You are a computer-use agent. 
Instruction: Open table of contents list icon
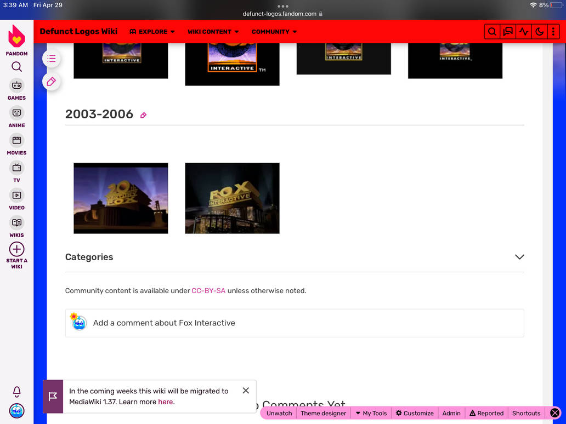click(x=51, y=59)
